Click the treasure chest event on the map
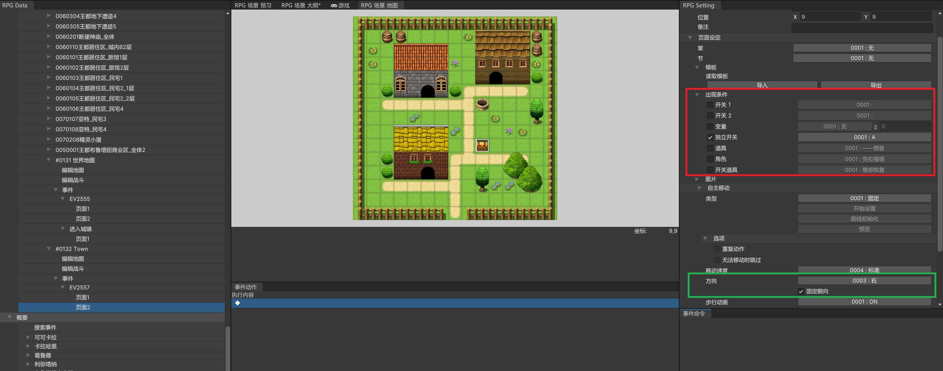This screenshot has height=371, width=943. (482, 146)
